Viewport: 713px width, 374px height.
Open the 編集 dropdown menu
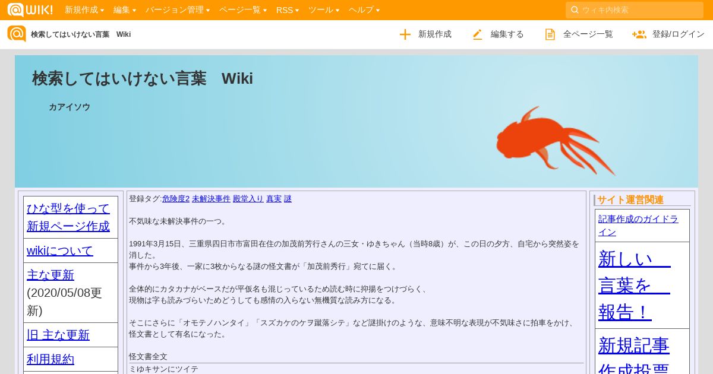[x=125, y=9]
